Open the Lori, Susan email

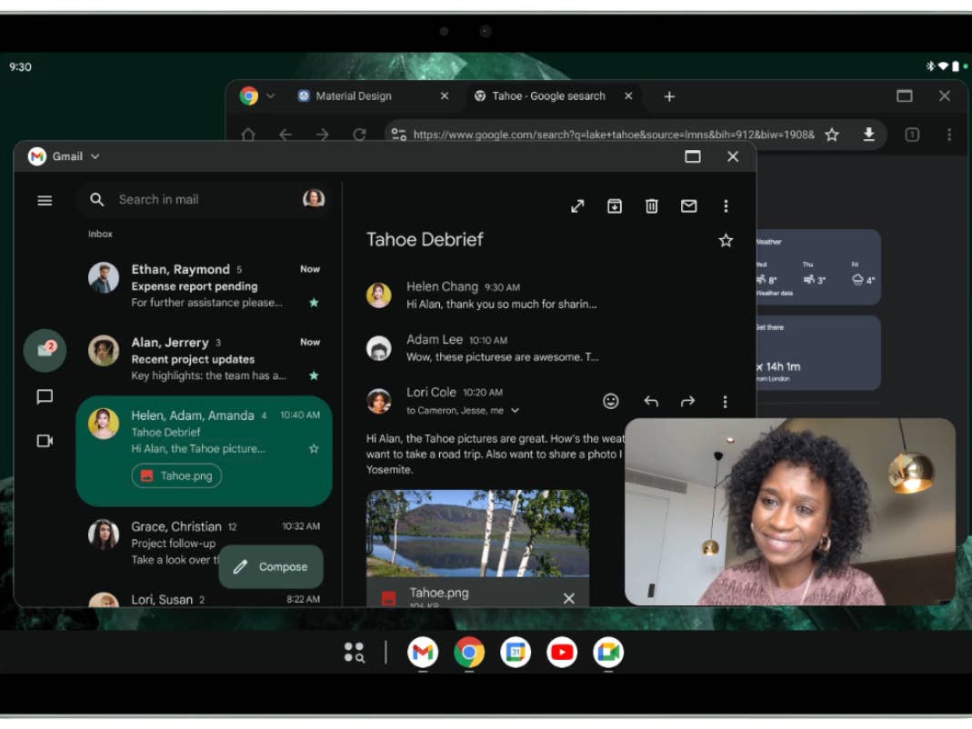[204, 599]
